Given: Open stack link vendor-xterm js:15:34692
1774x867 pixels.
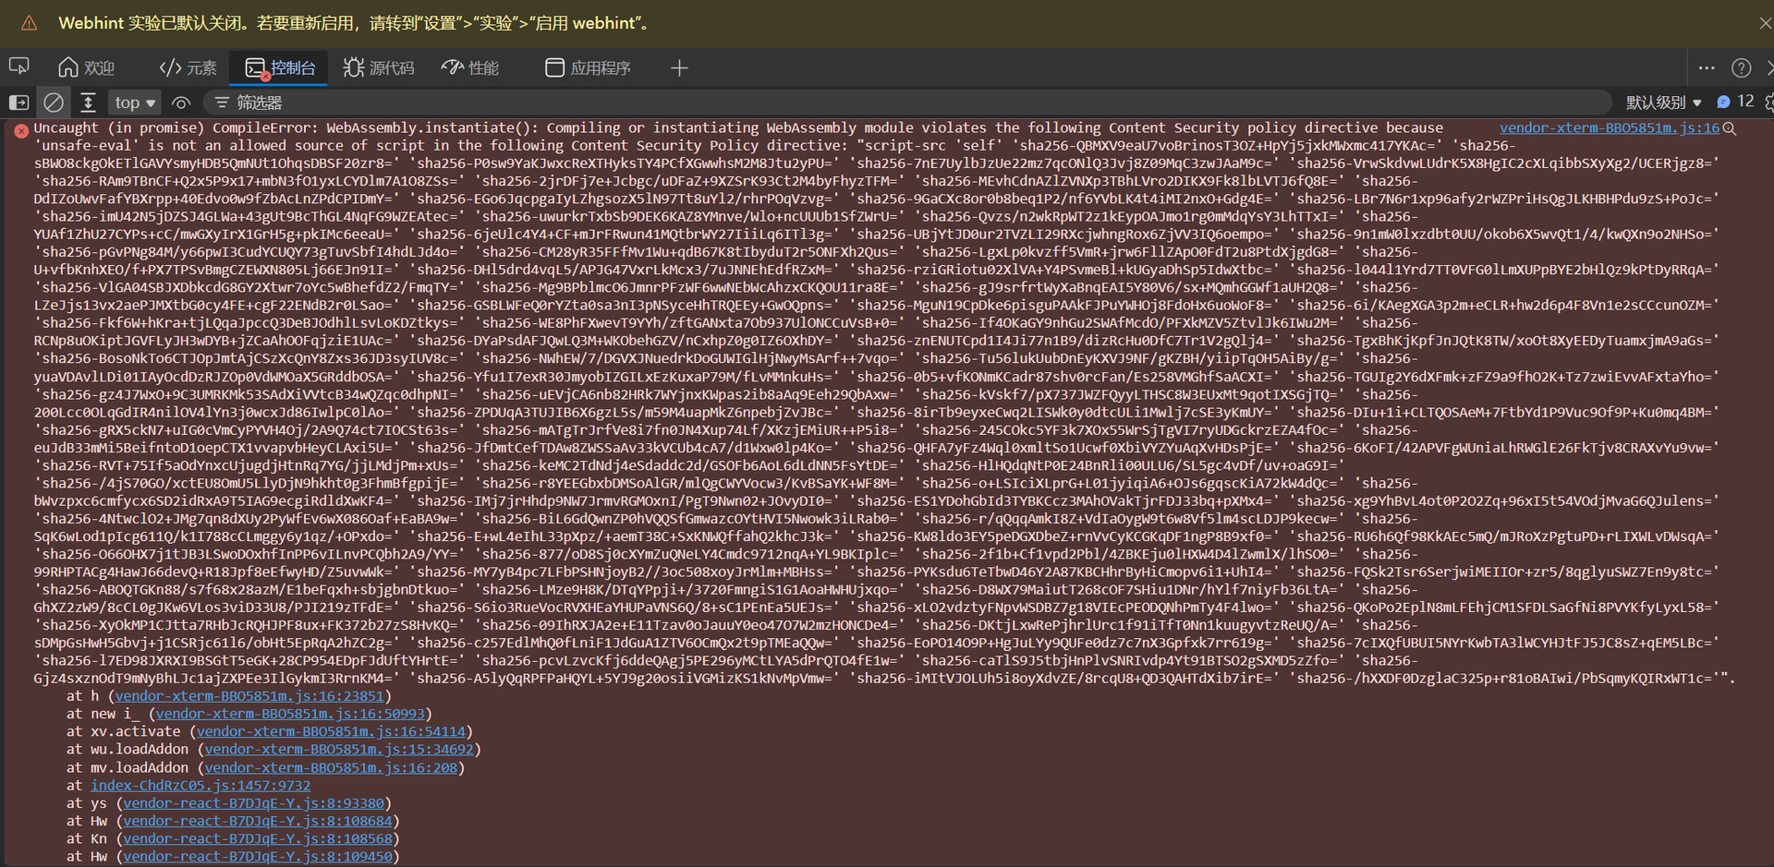Looking at the screenshot, I should tap(339, 749).
